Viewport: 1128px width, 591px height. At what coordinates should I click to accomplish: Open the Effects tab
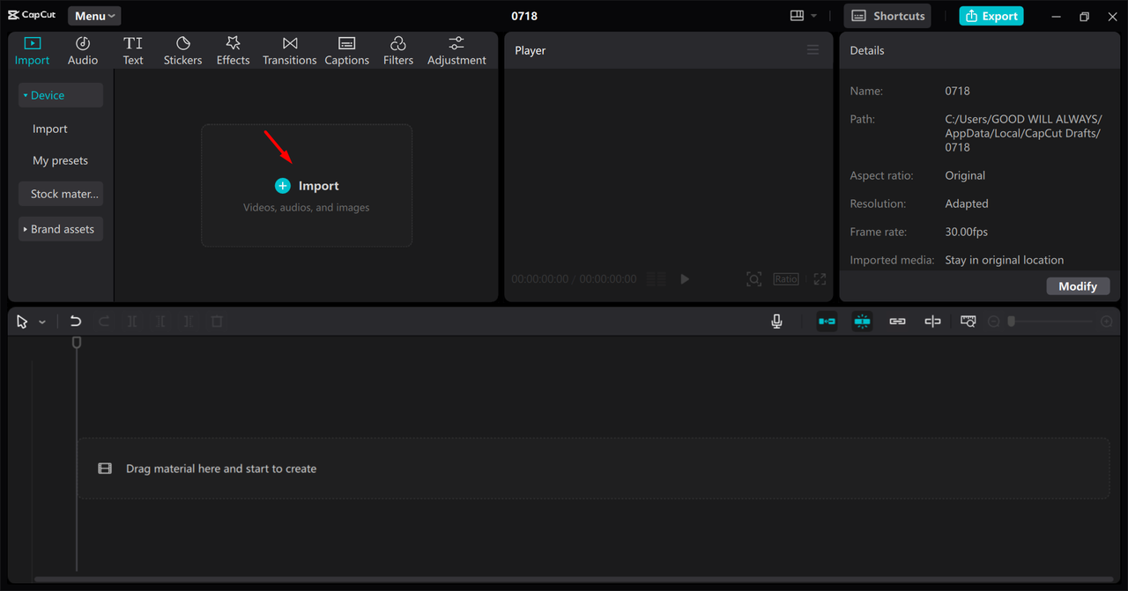click(234, 51)
